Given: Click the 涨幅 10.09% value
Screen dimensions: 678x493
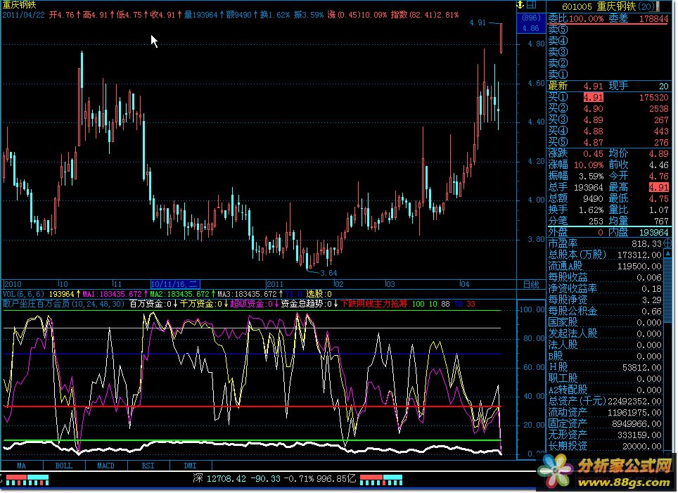Looking at the screenshot, I should click(x=589, y=165).
